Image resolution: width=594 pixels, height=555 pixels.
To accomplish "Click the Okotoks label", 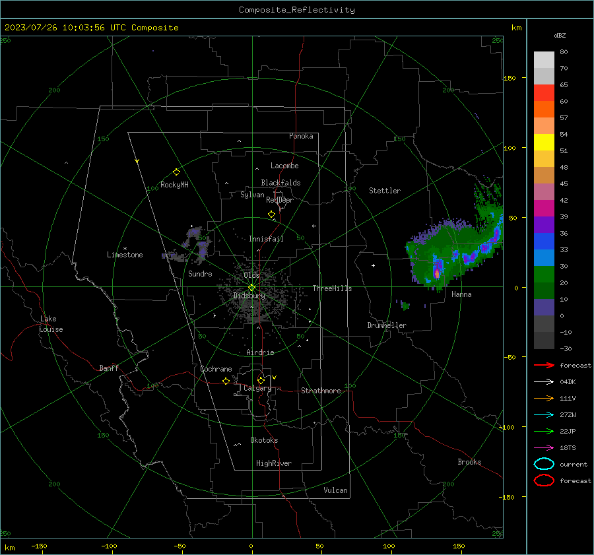I will click(x=264, y=440).
